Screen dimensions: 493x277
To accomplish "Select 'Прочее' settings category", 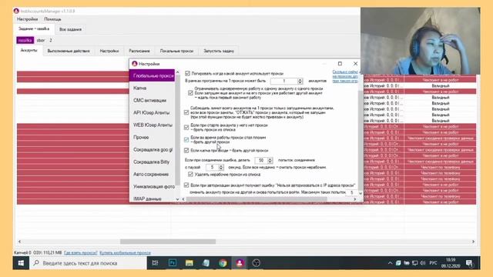I will pos(153,137).
